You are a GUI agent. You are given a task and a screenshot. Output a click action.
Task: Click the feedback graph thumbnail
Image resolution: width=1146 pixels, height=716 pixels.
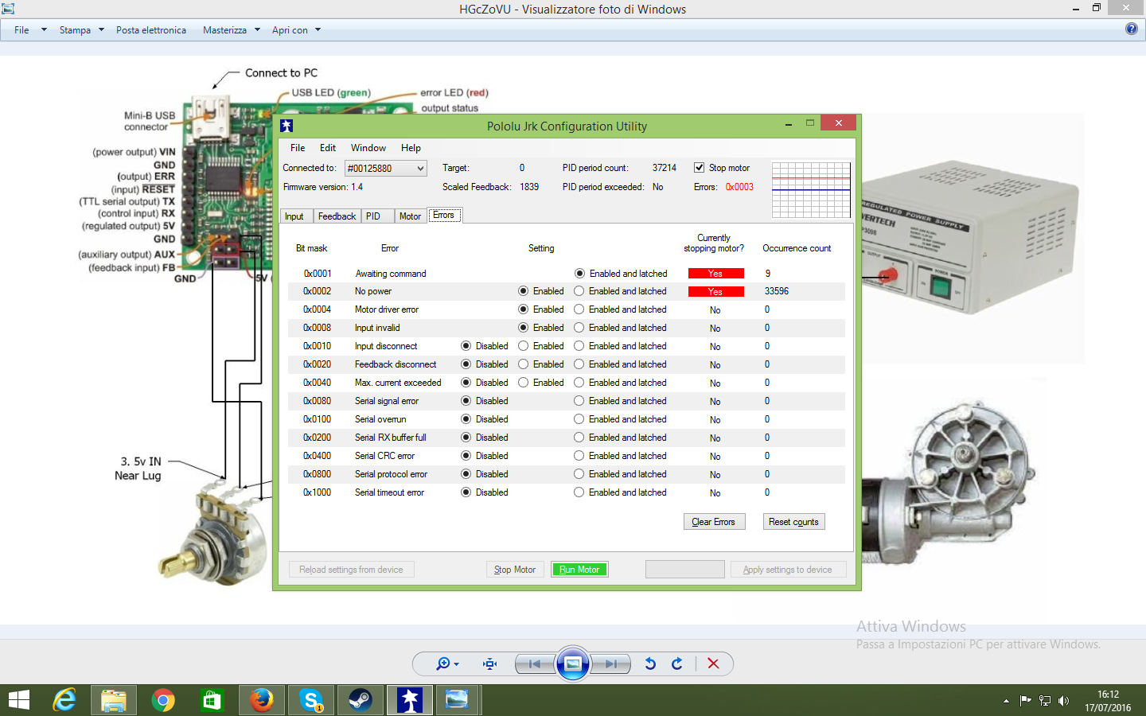(x=811, y=189)
